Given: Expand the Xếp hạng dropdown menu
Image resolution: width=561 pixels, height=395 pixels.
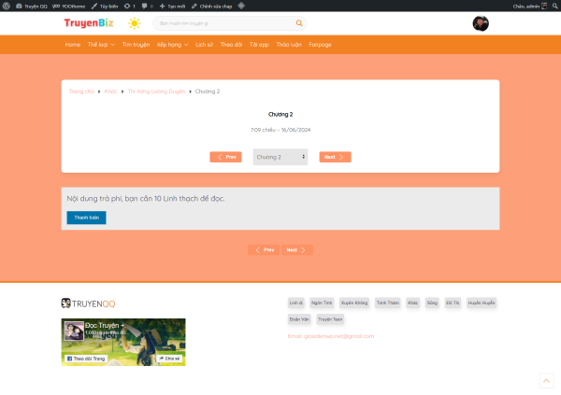Looking at the screenshot, I should click(x=172, y=45).
